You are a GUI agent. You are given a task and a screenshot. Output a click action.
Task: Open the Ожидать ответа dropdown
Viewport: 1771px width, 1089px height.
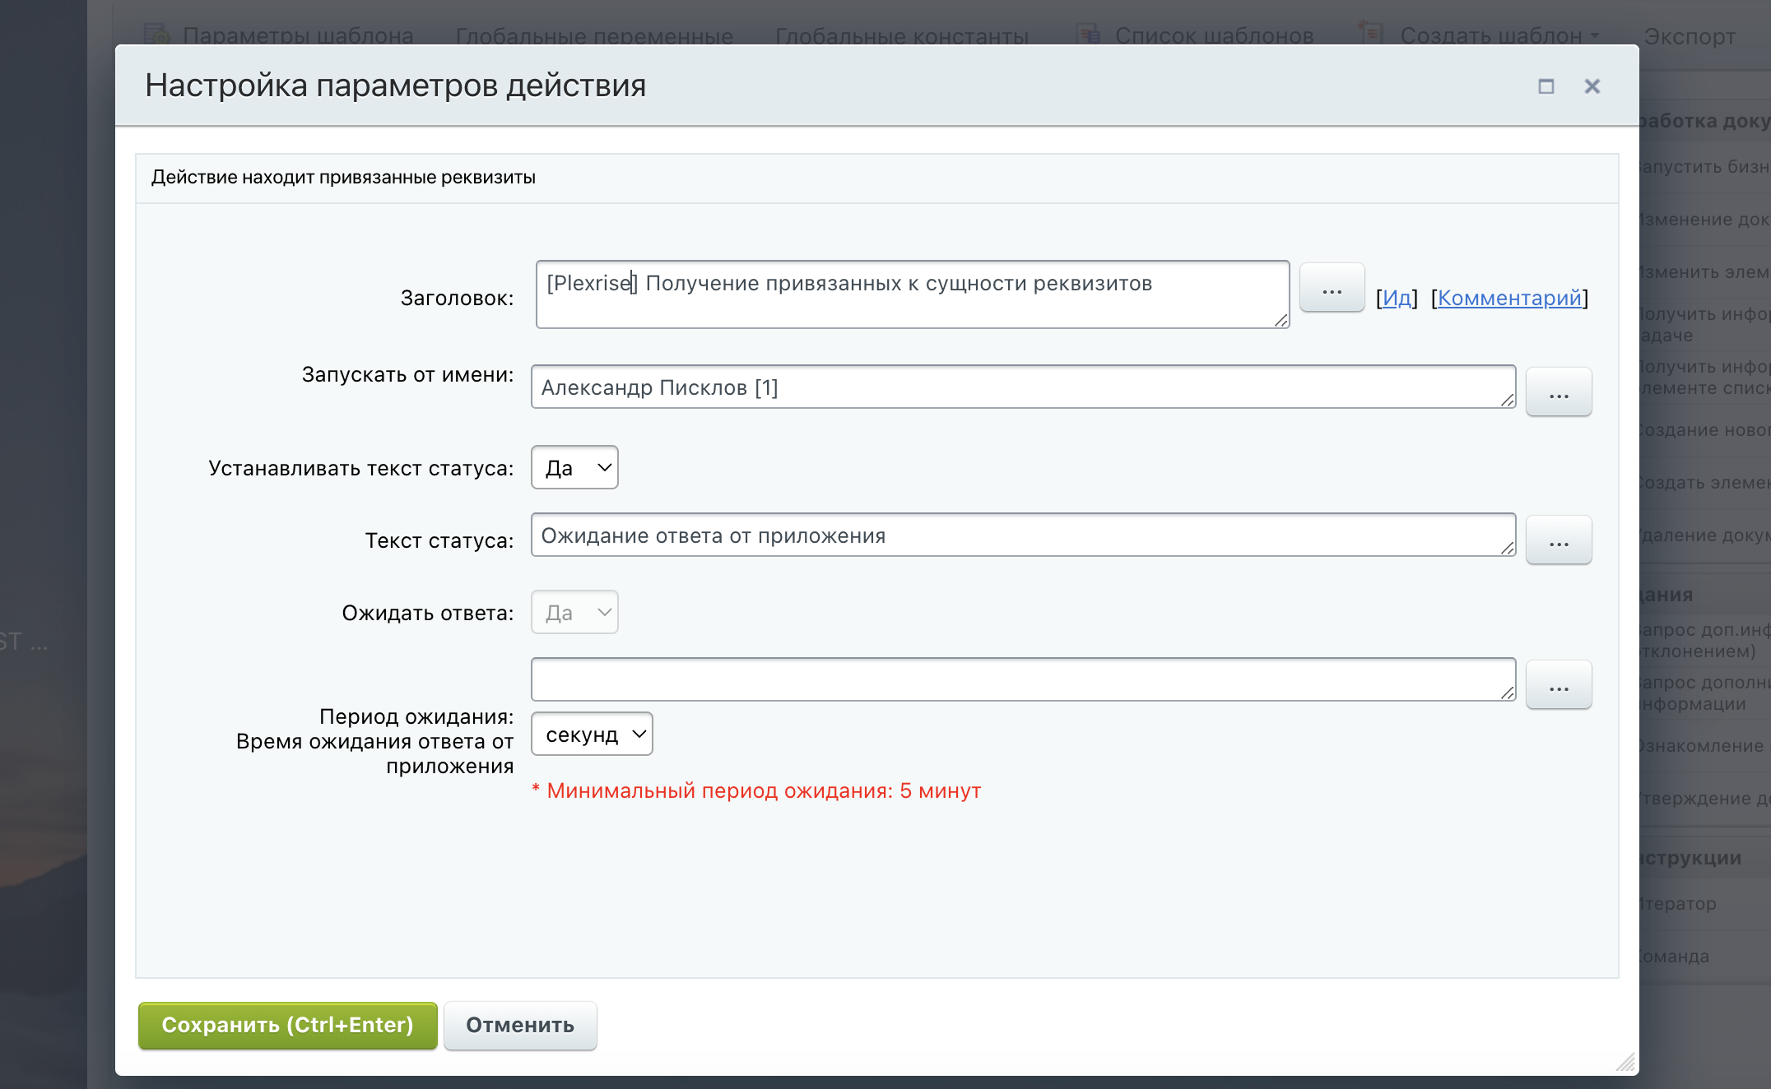coord(574,612)
